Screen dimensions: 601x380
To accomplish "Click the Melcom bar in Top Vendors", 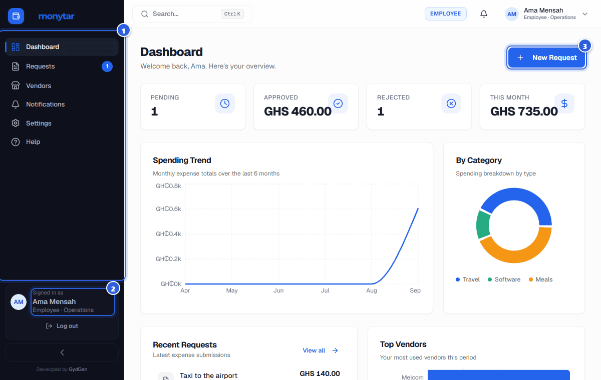I will pos(499,375).
